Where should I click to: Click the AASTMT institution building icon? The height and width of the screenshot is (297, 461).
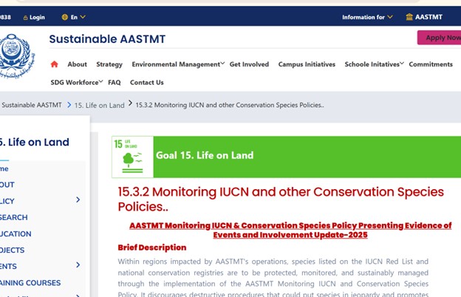[409, 17]
